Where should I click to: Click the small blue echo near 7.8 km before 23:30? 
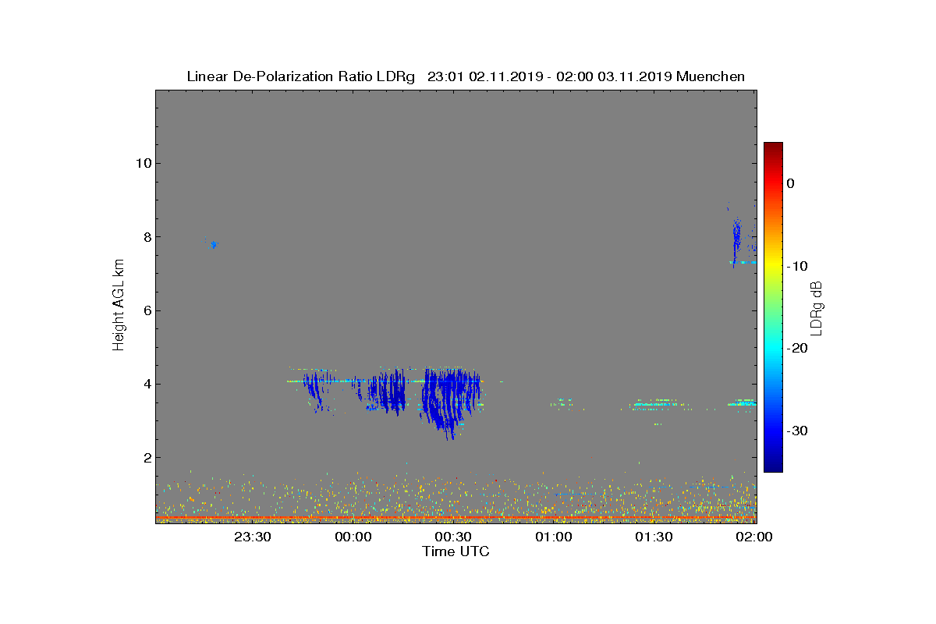click(x=214, y=244)
